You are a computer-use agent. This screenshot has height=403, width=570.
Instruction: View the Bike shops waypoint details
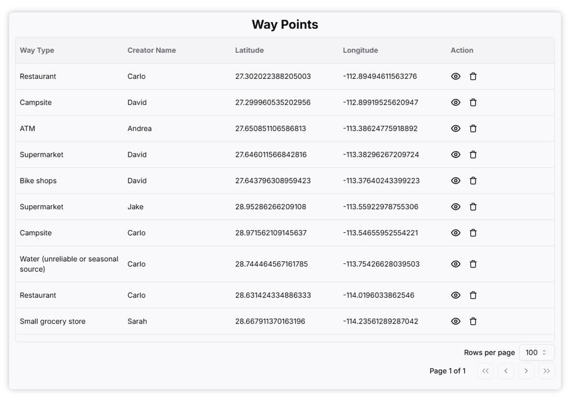coord(456,181)
